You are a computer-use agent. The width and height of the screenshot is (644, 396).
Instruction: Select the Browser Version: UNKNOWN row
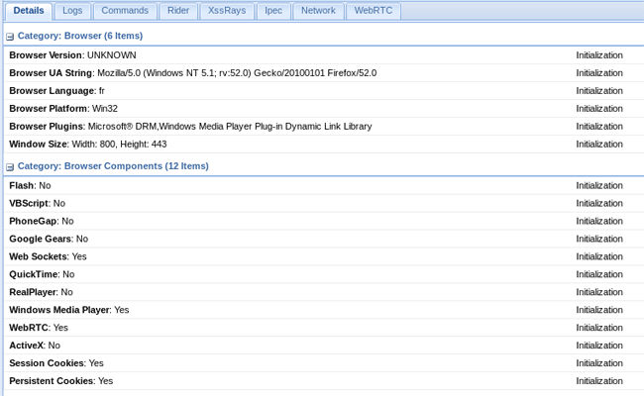click(x=324, y=55)
